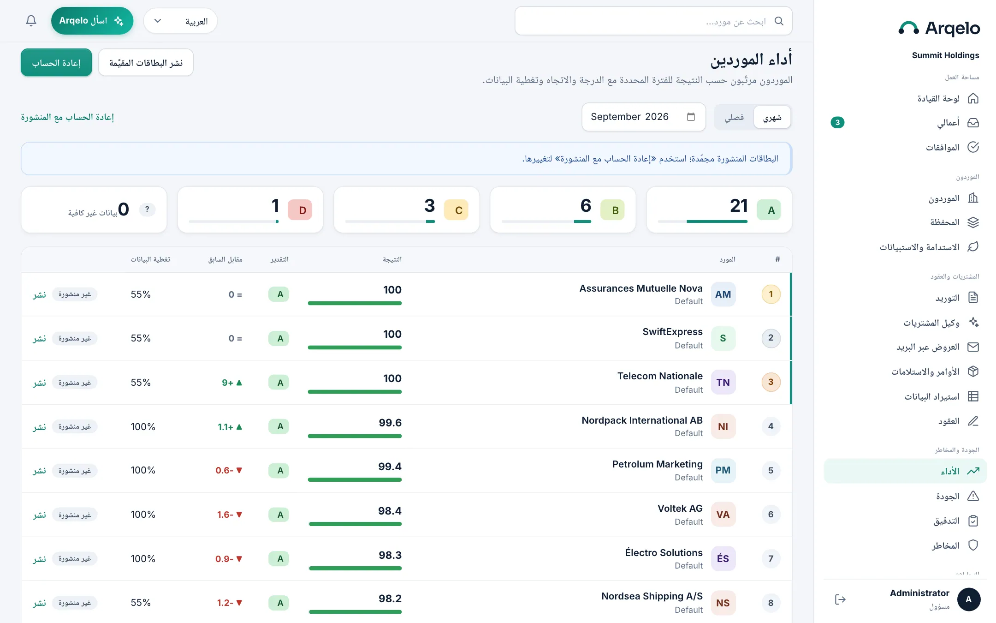Open the Arqelo logo home

pyautogui.click(x=939, y=29)
